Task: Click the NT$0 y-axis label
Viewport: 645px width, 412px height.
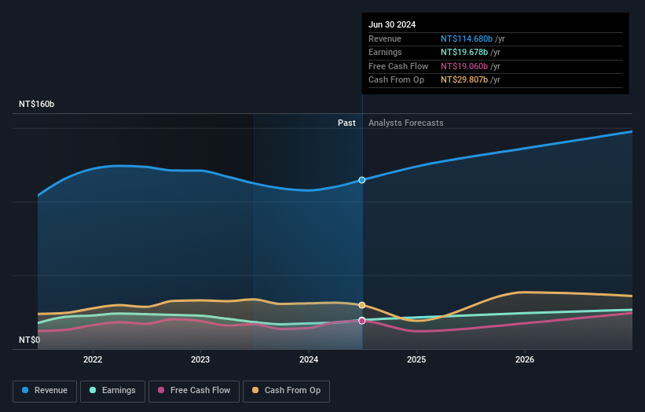Action: (x=30, y=340)
